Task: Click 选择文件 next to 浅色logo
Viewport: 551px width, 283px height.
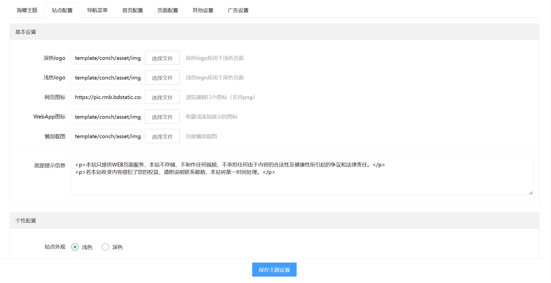Action: [x=162, y=77]
